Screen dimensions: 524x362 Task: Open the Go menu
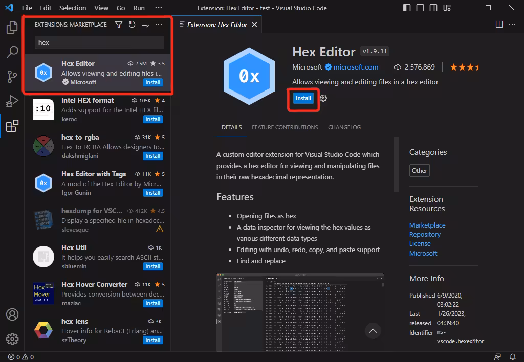point(121,8)
